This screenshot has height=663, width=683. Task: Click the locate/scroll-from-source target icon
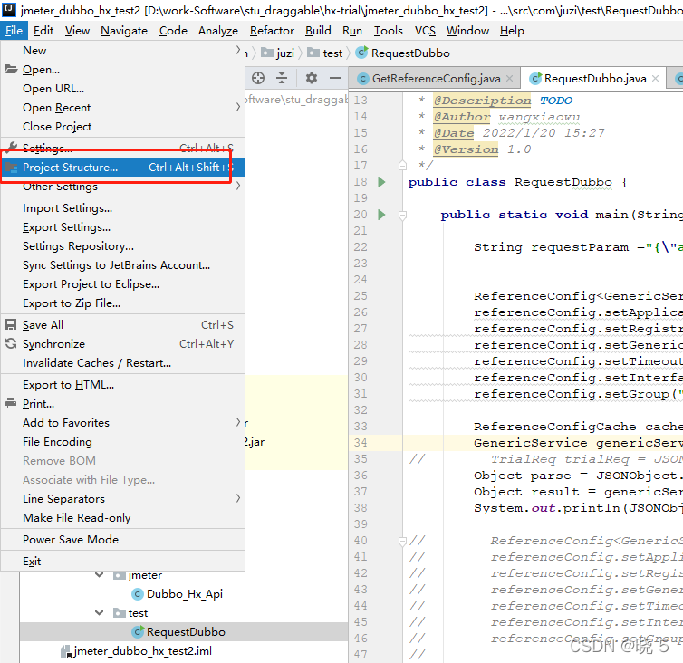[x=258, y=78]
